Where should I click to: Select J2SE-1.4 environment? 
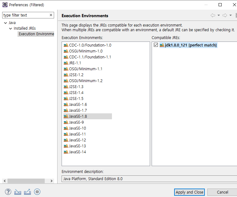73,92
